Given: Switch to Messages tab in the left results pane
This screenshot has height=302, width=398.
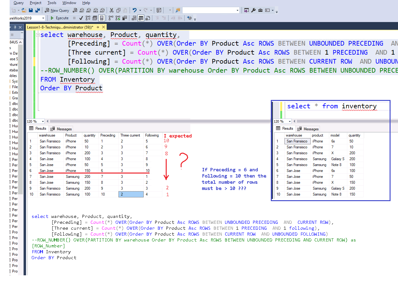Looking at the screenshot, I should [x=61, y=129].
